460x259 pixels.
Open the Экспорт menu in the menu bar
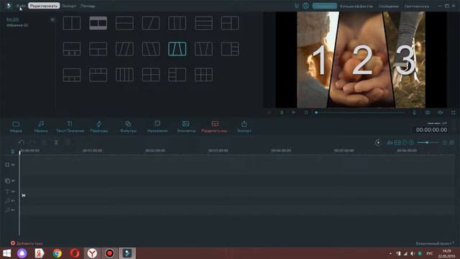tap(69, 6)
